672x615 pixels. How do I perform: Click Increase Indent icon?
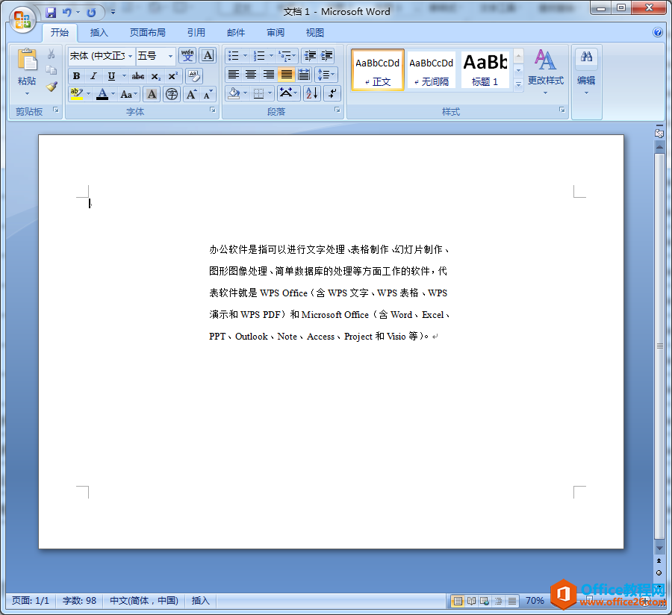tap(326, 56)
